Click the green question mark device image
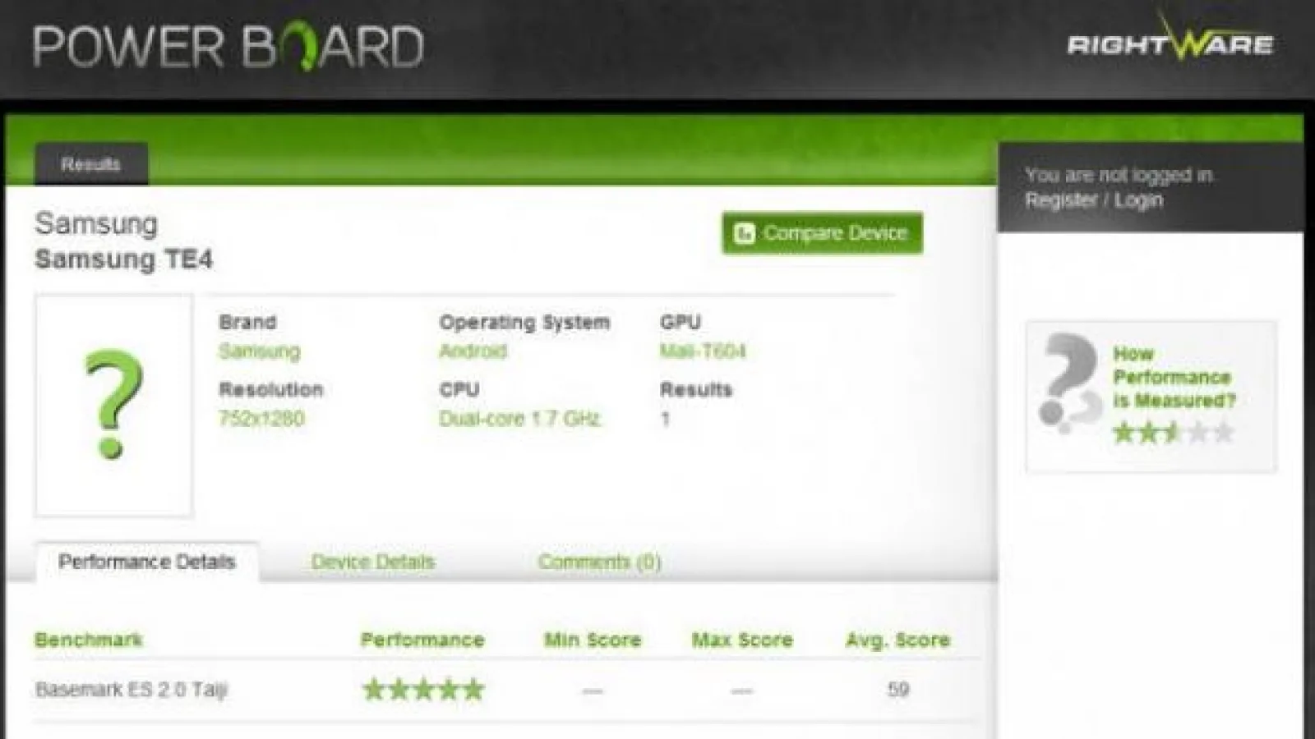 (114, 405)
